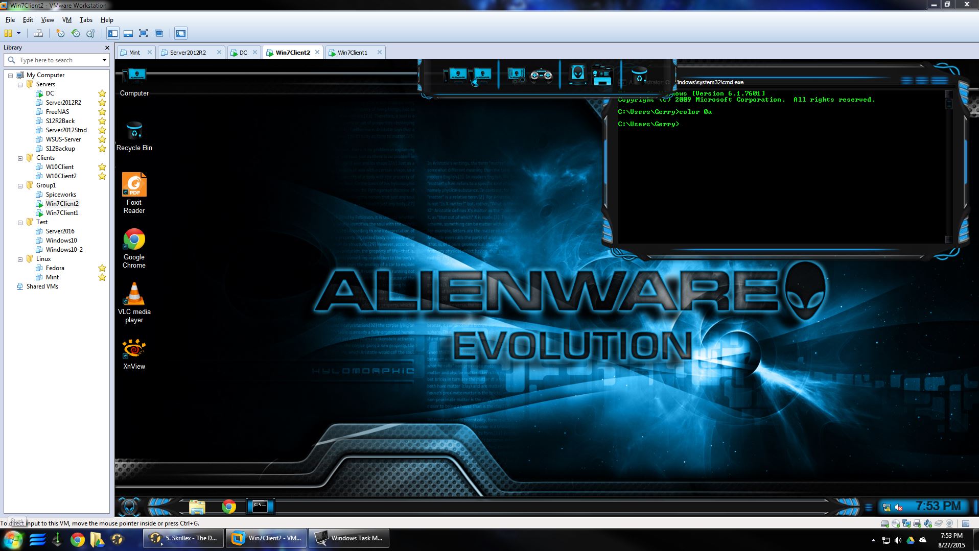This screenshot has width=979, height=551.
Task: Send Ctrl+Alt+Del to the virtual machine
Action: [x=38, y=33]
